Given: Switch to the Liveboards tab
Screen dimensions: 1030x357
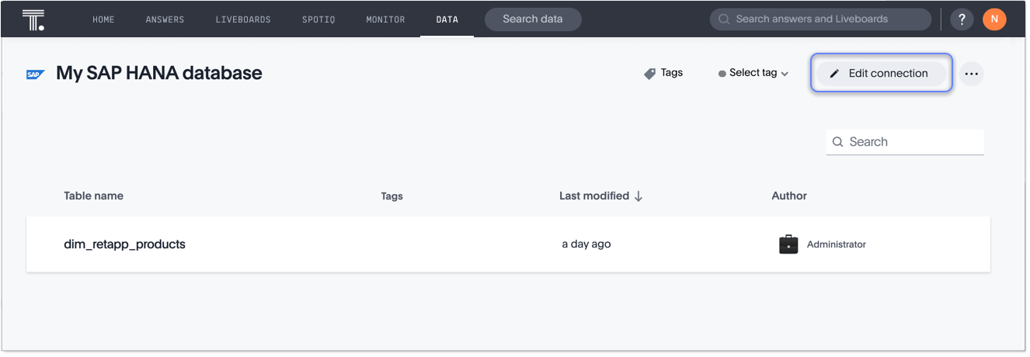Looking at the screenshot, I should 243,19.
